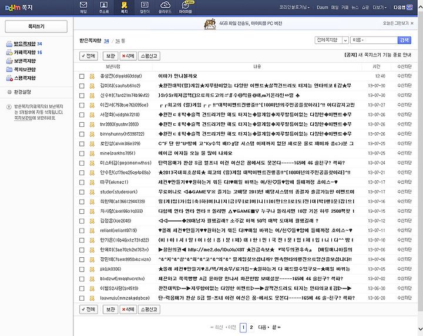Click the note icon for sender 김정은(kje2648)

92,221
